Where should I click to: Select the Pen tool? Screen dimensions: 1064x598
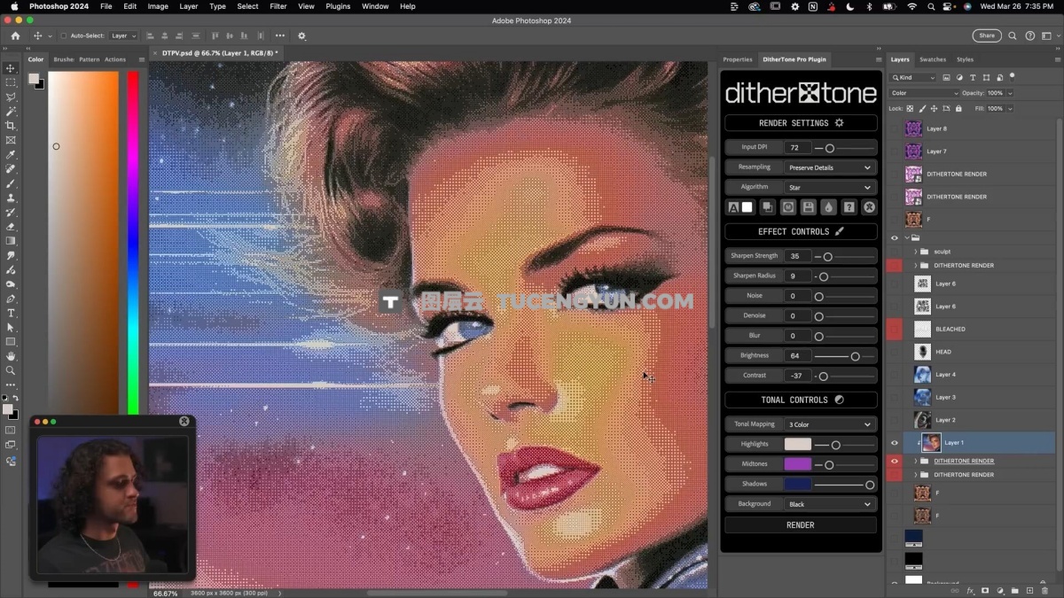[11, 299]
